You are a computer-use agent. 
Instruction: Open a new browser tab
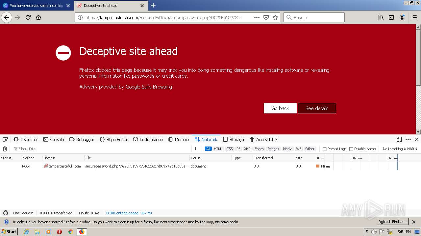(153, 5)
